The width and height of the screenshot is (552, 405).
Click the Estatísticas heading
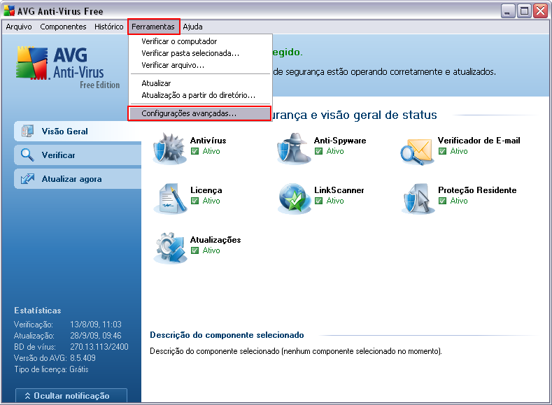tap(38, 311)
